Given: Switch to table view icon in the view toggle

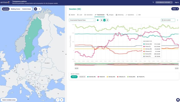Looking at the screenshot, I should tap(107, 20).
